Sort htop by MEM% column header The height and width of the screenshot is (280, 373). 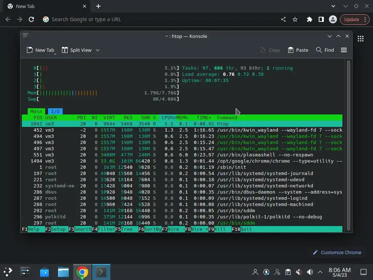click(x=182, y=117)
